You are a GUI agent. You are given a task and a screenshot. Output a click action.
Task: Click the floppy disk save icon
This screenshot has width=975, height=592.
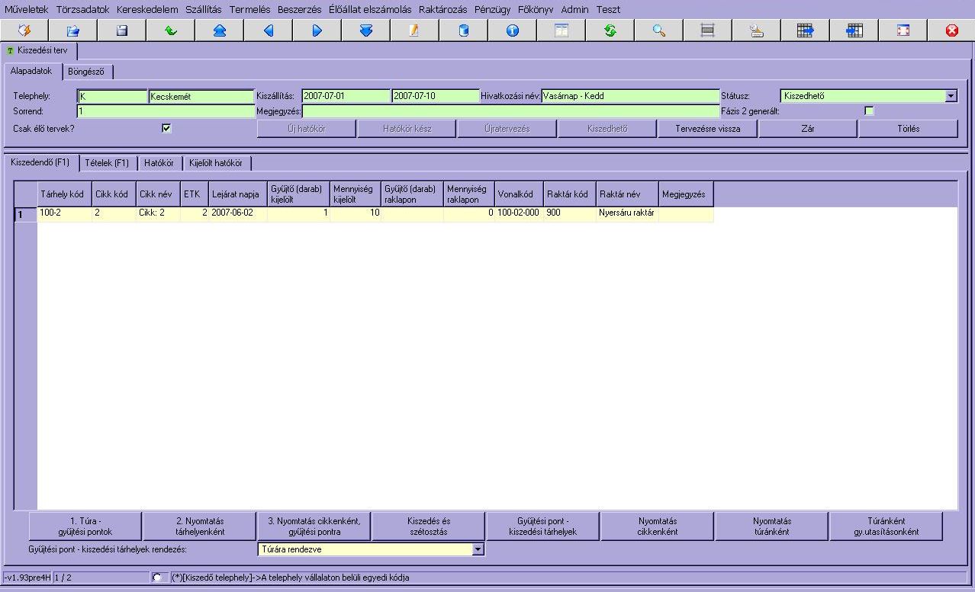coord(121,30)
